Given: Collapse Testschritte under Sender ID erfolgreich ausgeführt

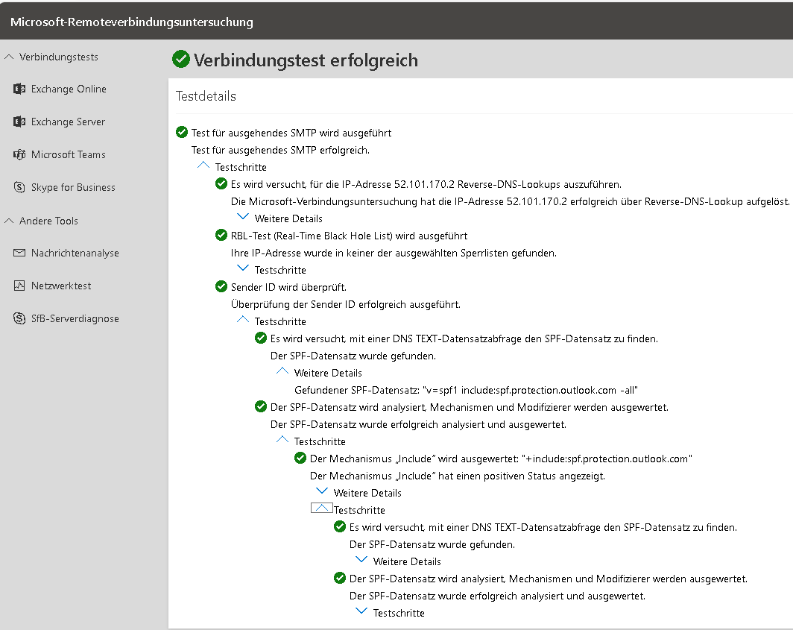Looking at the screenshot, I should click(x=243, y=320).
